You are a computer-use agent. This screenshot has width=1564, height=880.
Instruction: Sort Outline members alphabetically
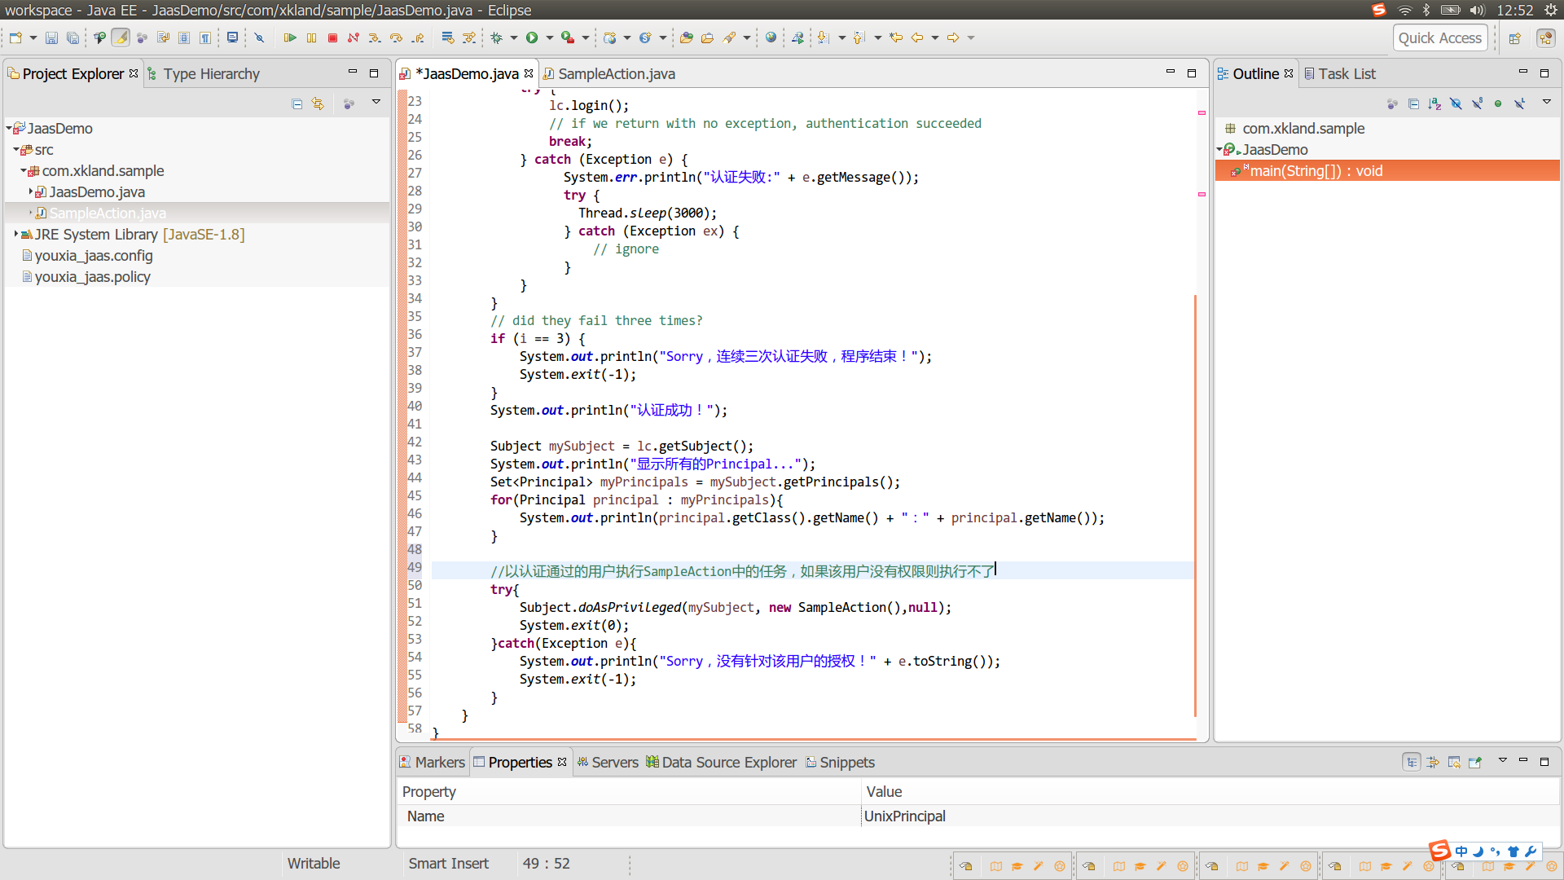1434,103
